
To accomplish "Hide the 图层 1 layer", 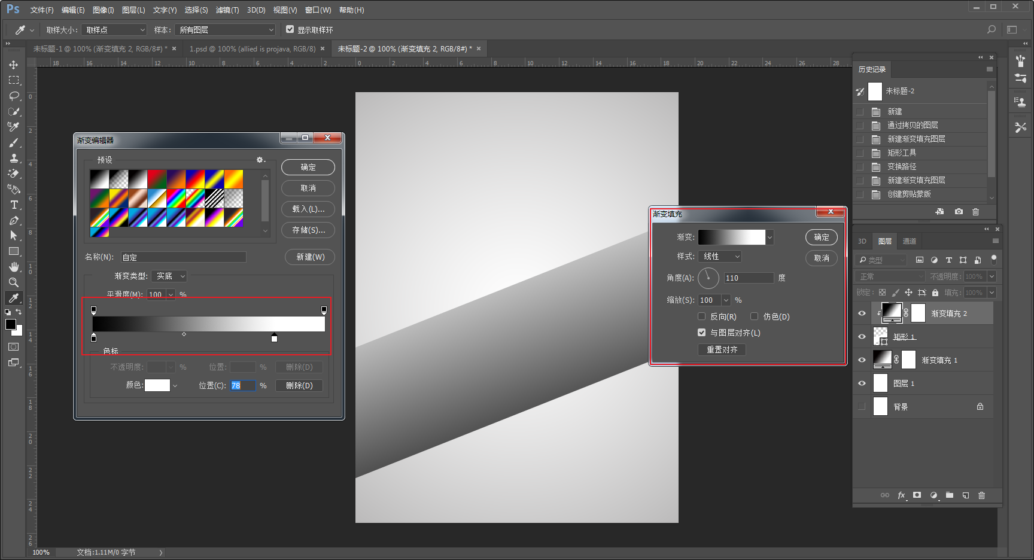I will (862, 383).
